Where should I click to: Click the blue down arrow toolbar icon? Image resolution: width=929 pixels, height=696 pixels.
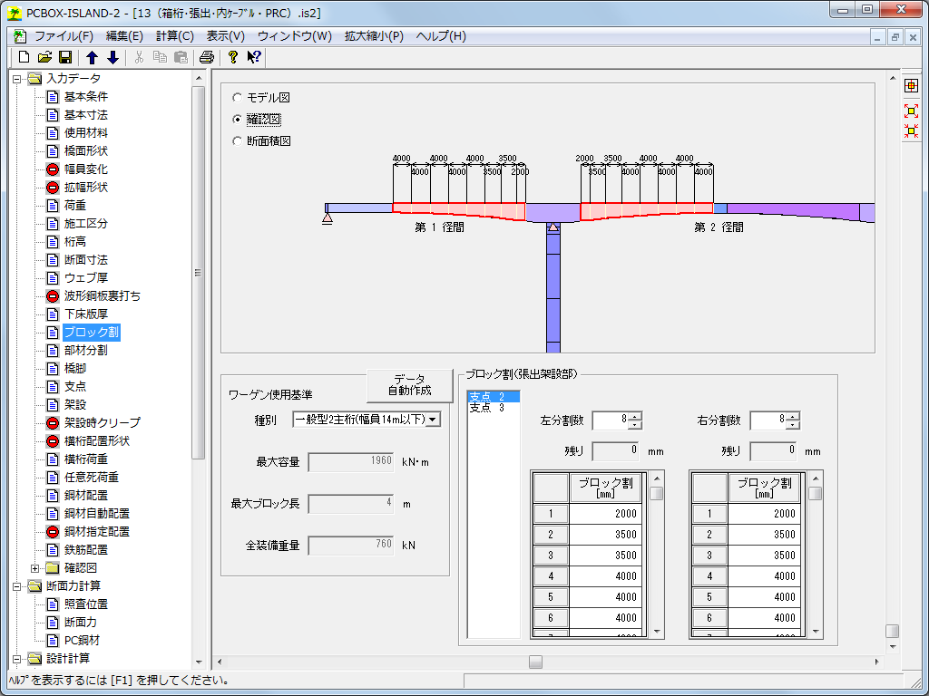[x=112, y=57]
